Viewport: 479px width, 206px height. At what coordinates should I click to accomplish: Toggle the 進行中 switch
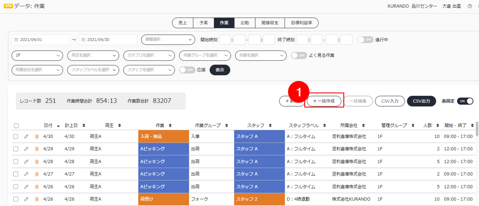coord(365,39)
